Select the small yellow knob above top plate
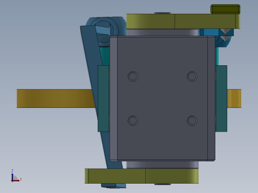This screenshot has width=258, height=193. (x=225, y=9)
